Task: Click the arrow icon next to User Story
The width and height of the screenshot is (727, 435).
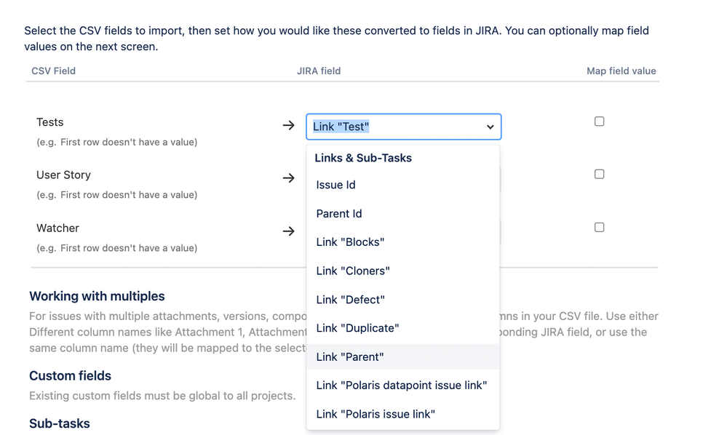Action: [288, 178]
